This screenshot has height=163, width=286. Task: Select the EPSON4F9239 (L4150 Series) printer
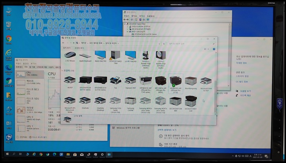click(85, 83)
